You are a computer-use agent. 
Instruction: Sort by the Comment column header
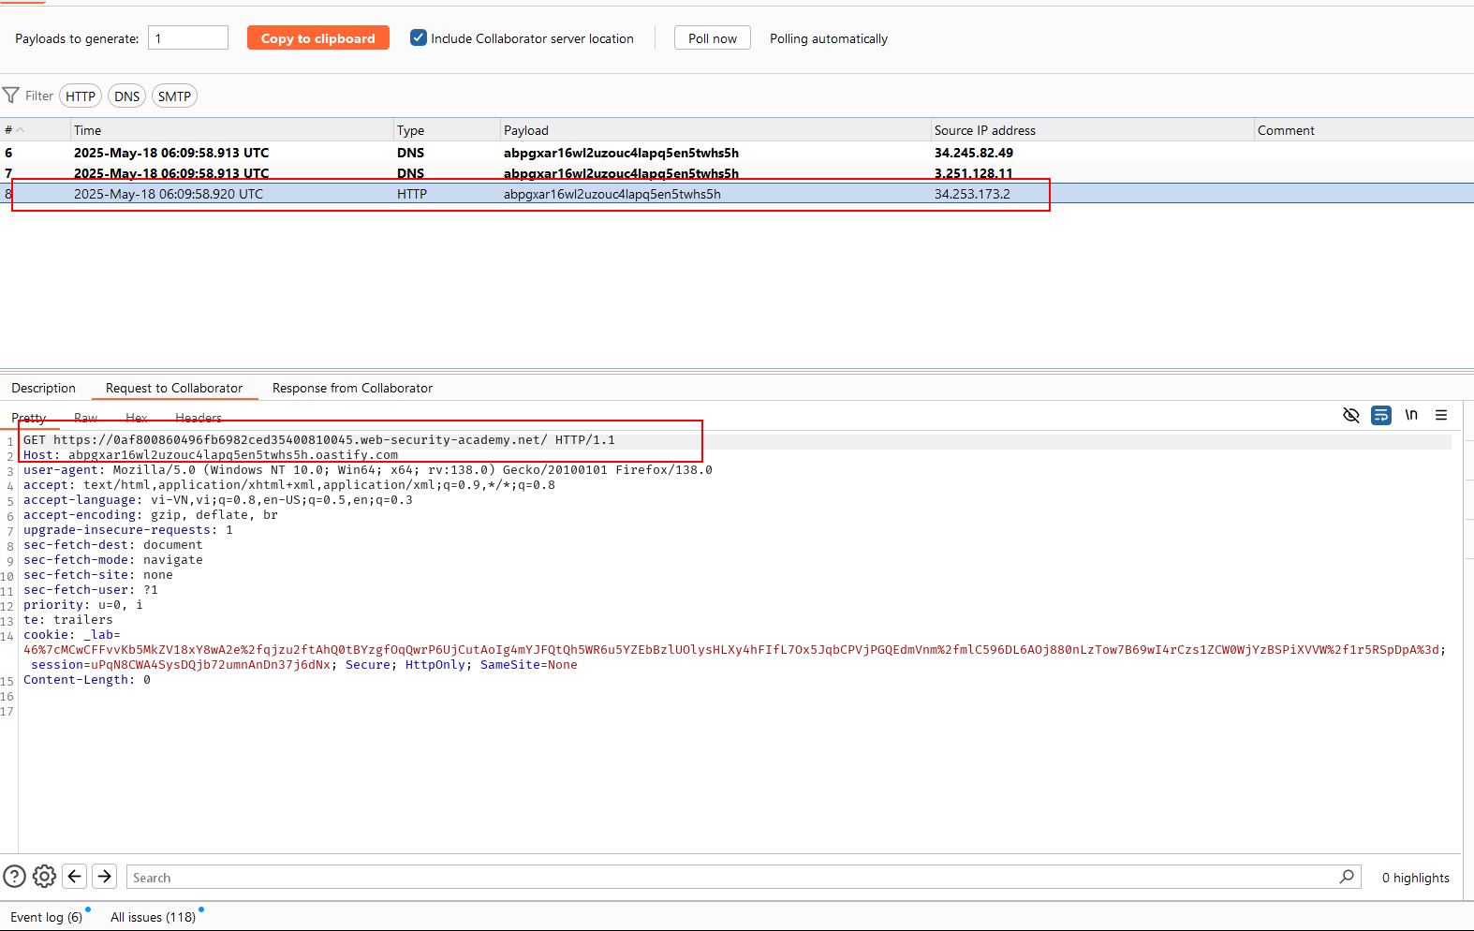tap(1363, 130)
